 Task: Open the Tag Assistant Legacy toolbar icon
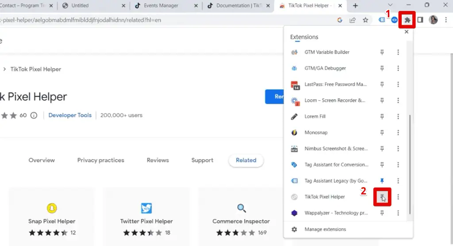(382, 20)
